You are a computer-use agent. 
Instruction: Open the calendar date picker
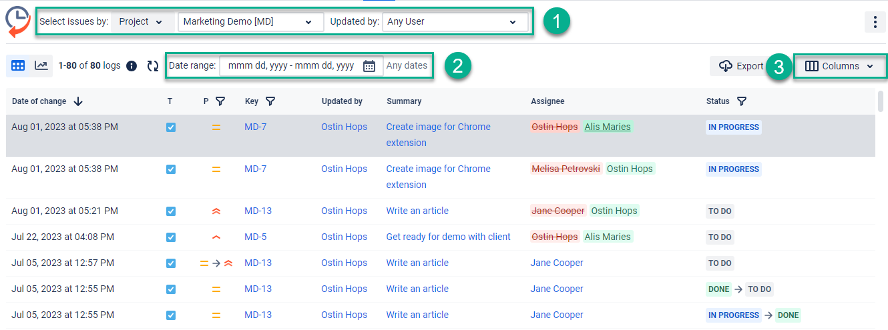pyautogui.click(x=369, y=66)
